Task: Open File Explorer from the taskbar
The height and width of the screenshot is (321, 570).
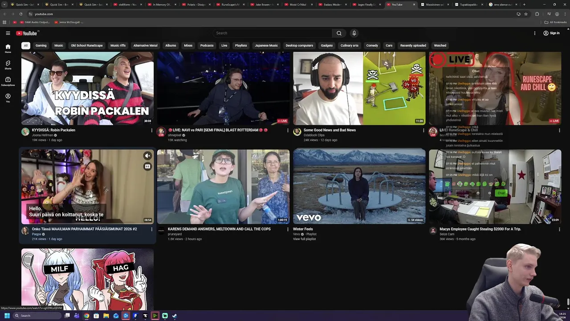Action: point(106,316)
